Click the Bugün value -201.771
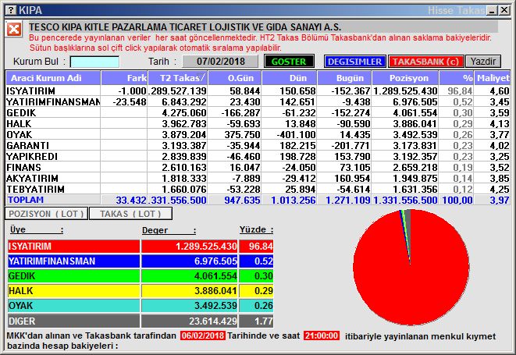The width and height of the screenshot is (516, 355). pyautogui.click(x=351, y=145)
